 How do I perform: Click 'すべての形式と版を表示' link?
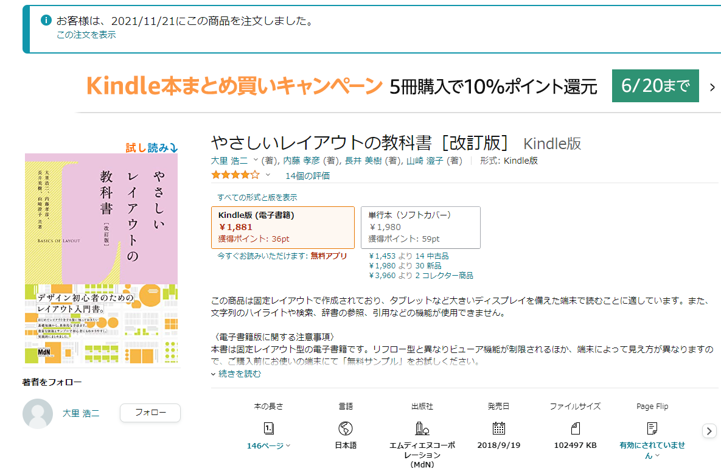pyautogui.click(x=257, y=198)
